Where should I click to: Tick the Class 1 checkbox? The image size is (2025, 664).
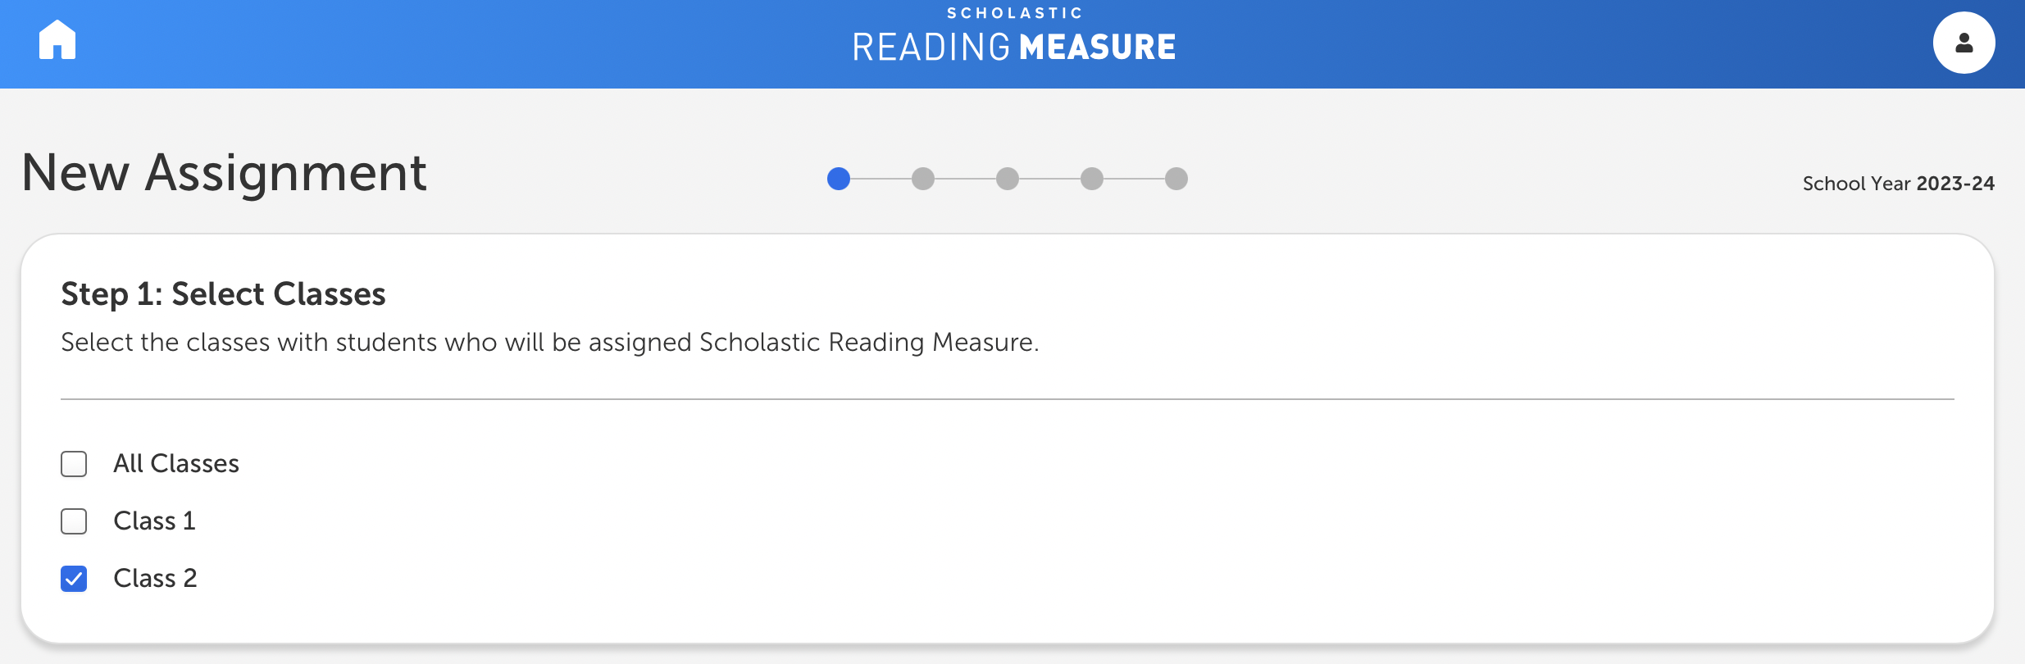click(74, 521)
